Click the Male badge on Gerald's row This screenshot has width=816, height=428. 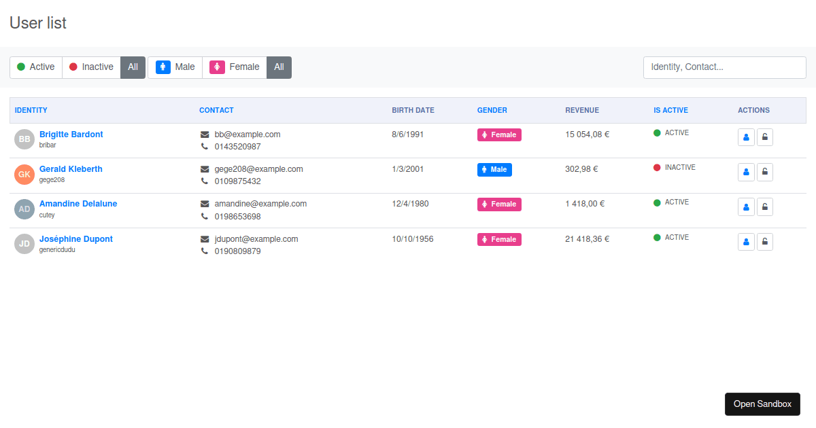[494, 169]
